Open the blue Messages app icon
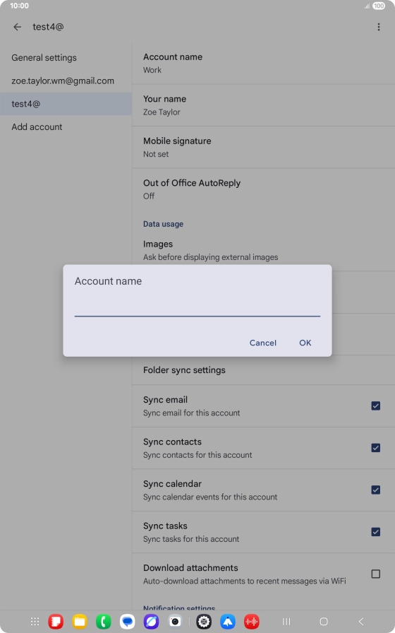This screenshot has height=633, width=395. (x=128, y=621)
